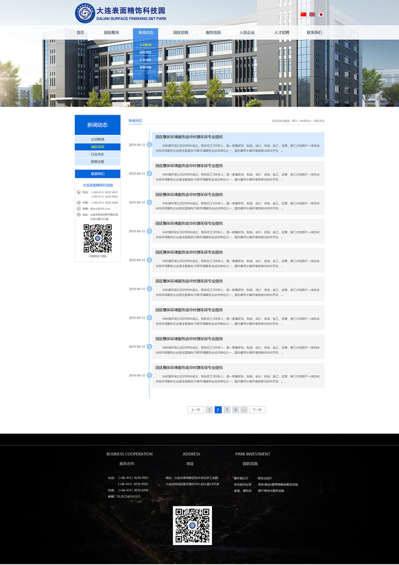This screenshot has height=565, width=399.
Task: Go to page 3 in pagination
Action: (227, 410)
